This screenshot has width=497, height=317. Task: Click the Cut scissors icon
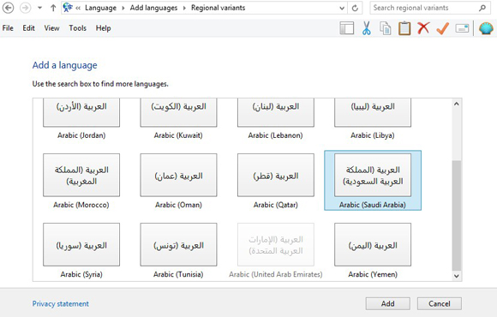point(367,28)
